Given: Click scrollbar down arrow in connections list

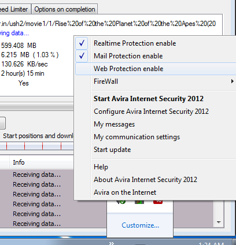Looking at the screenshot, I should coord(219,222).
